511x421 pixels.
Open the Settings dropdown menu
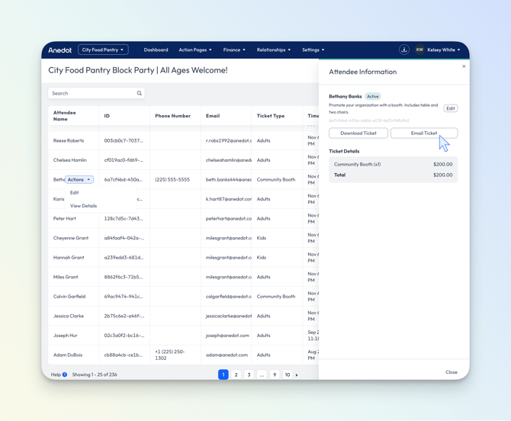point(313,50)
